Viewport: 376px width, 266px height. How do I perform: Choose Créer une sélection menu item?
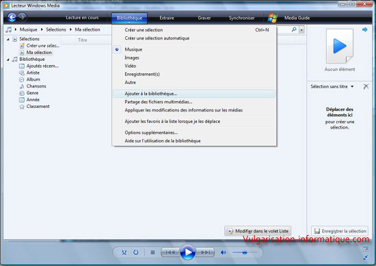pyautogui.click(x=194, y=30)
